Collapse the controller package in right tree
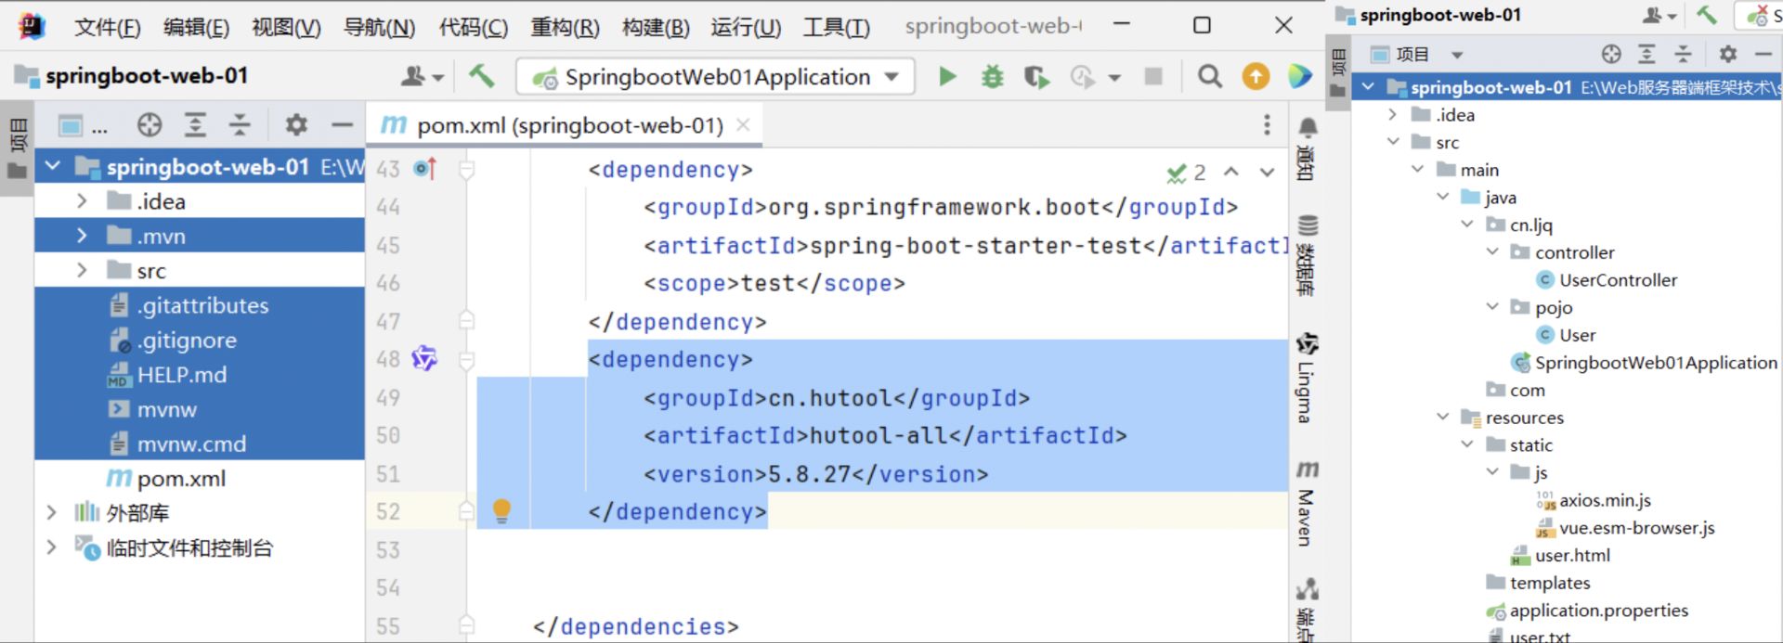The image size is (1783, 643). (x=1492, y=251)
